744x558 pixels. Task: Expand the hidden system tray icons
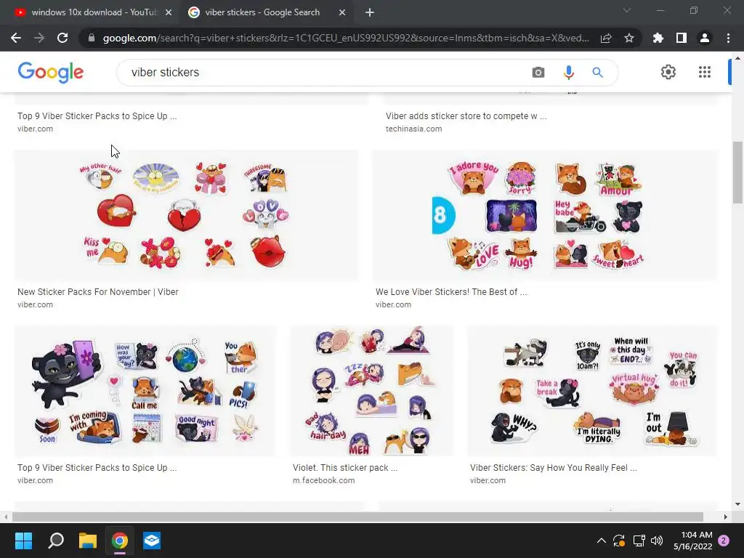[x=601, y=541]
